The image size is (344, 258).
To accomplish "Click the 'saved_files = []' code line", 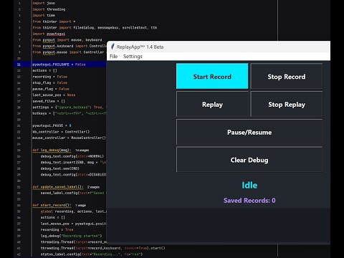I will point(49,101).
